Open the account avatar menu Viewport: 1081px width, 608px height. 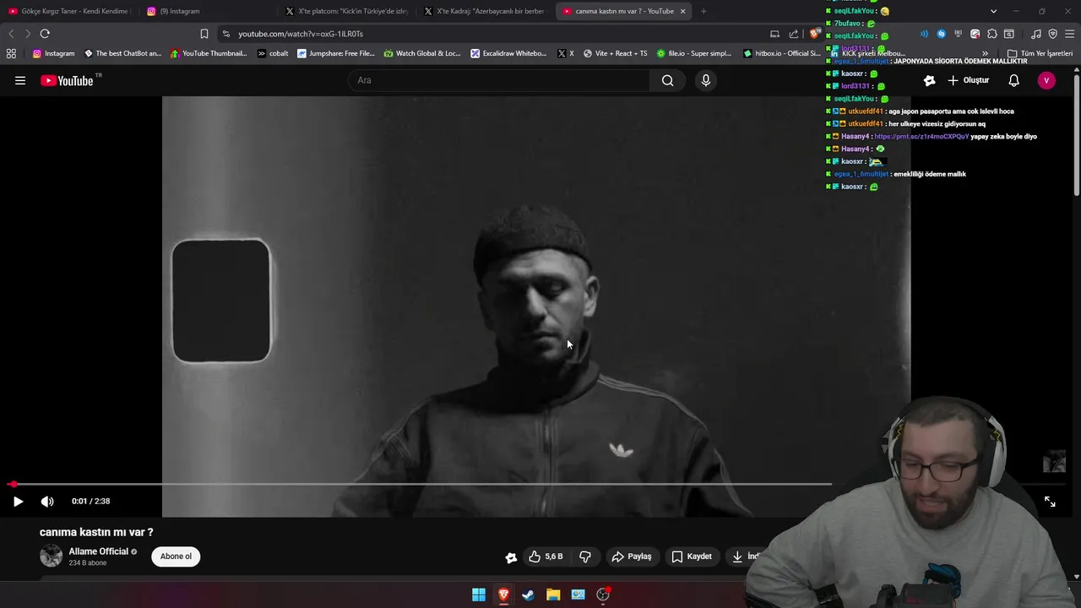click(1046, 80)
